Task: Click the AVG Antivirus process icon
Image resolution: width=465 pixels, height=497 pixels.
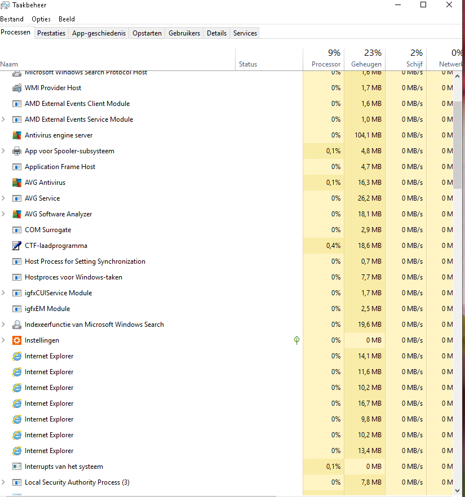Action: pyautogui.click(x=16, y=183)
